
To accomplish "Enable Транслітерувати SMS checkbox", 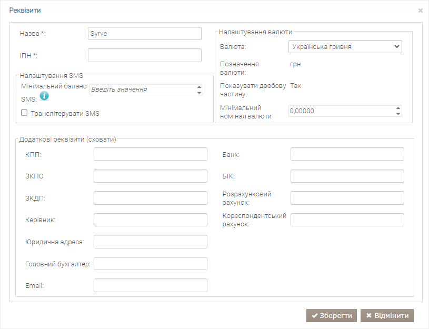I will tap(24, 113).
